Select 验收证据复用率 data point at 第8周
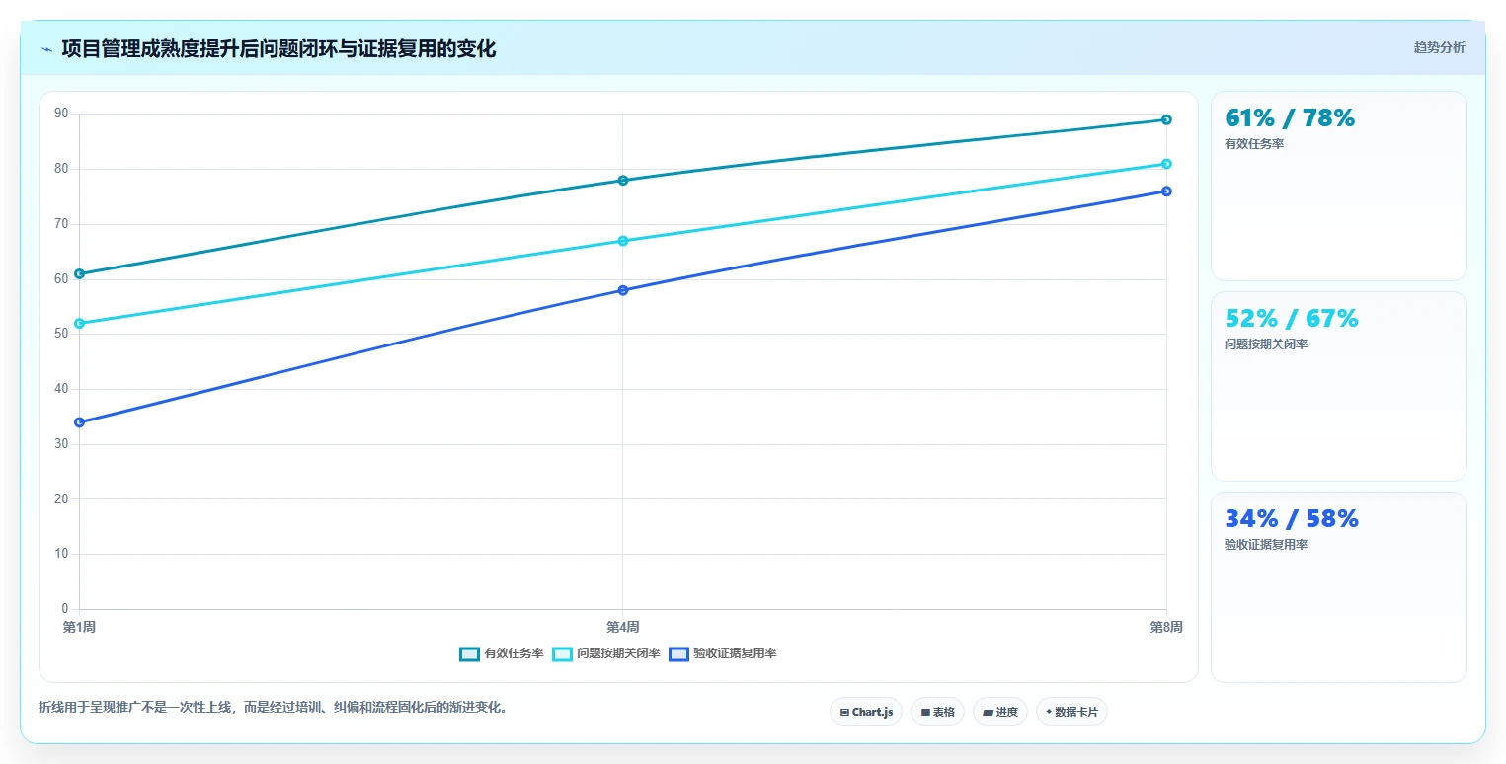Image resolution: width=1506 pixels, height=764 pixels. 1166,191
